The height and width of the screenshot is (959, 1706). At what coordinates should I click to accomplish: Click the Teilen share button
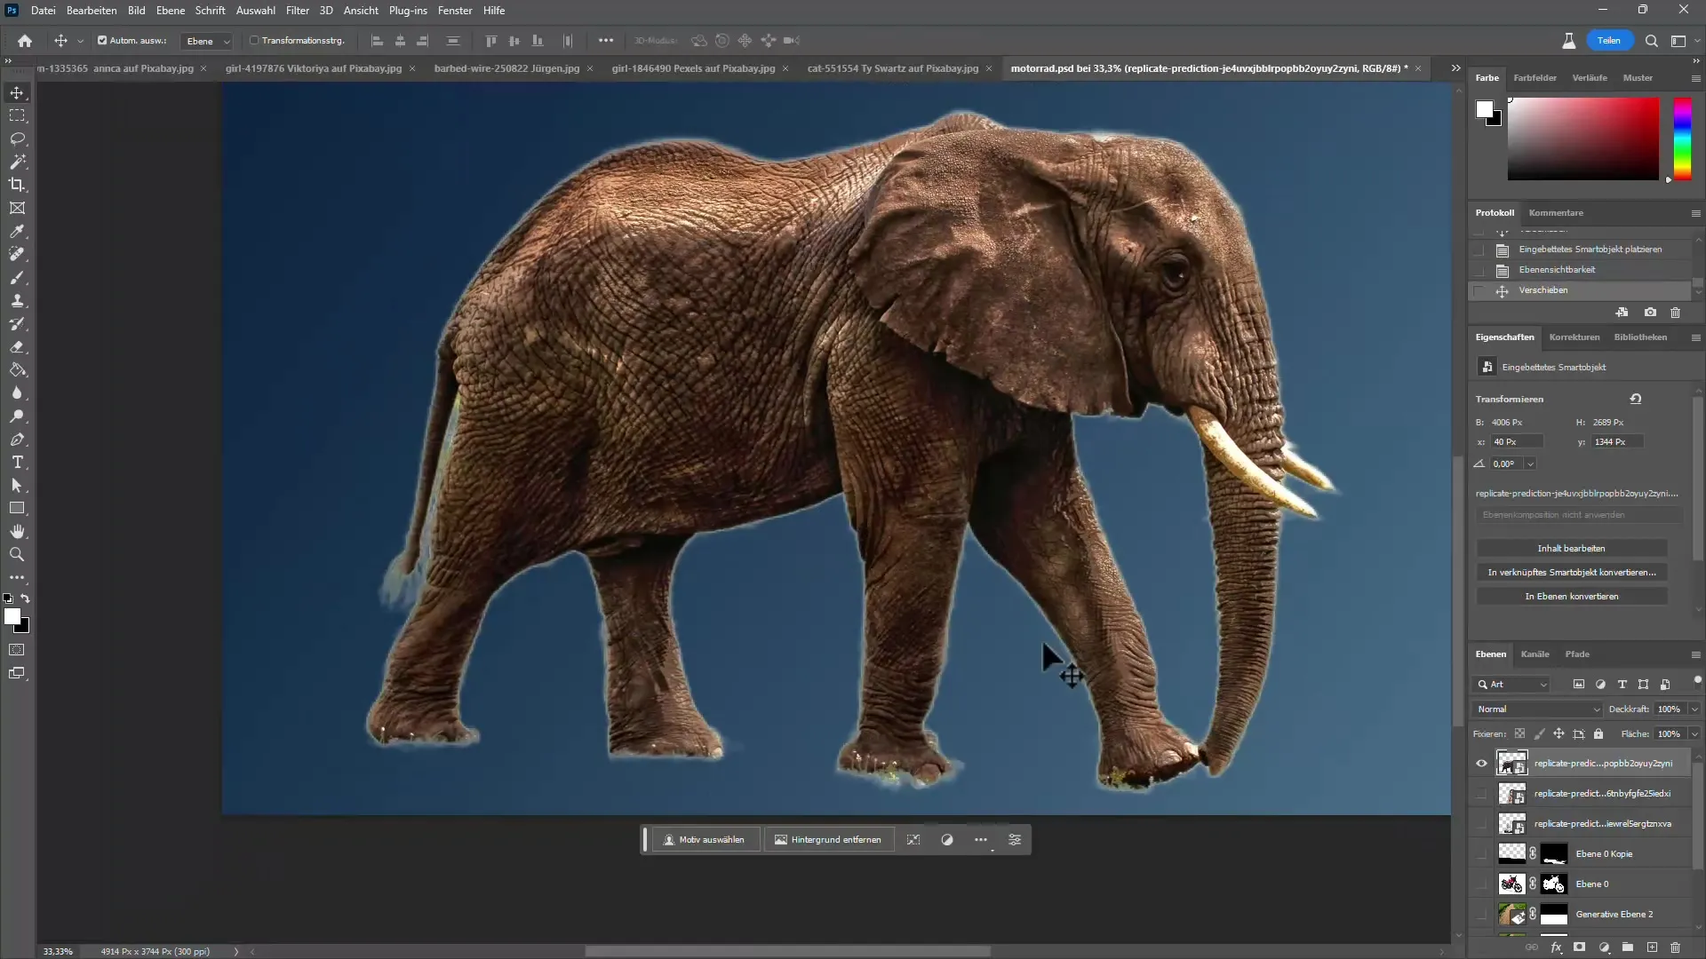pos(1609,41)
